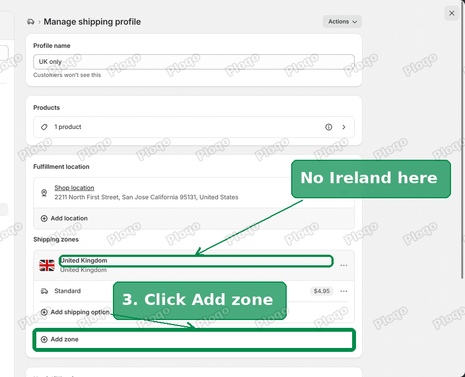Click the plus icon beside Add zone
Image resolution: width=465 pixels, height=377 pixels.
(x=44, y=340)
